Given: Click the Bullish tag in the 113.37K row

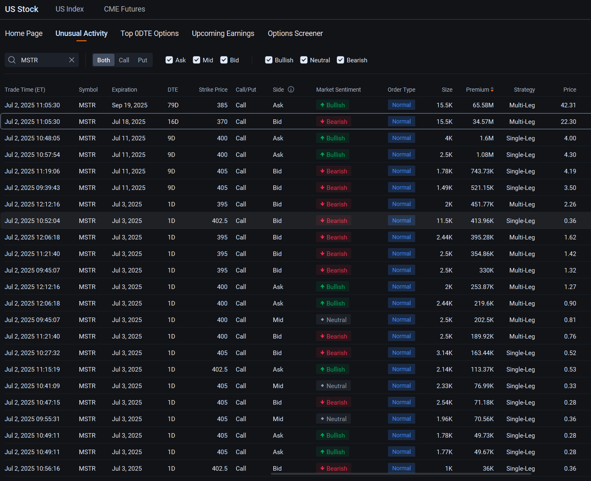Looking at the screenshot, I should [x=333, y=369].
